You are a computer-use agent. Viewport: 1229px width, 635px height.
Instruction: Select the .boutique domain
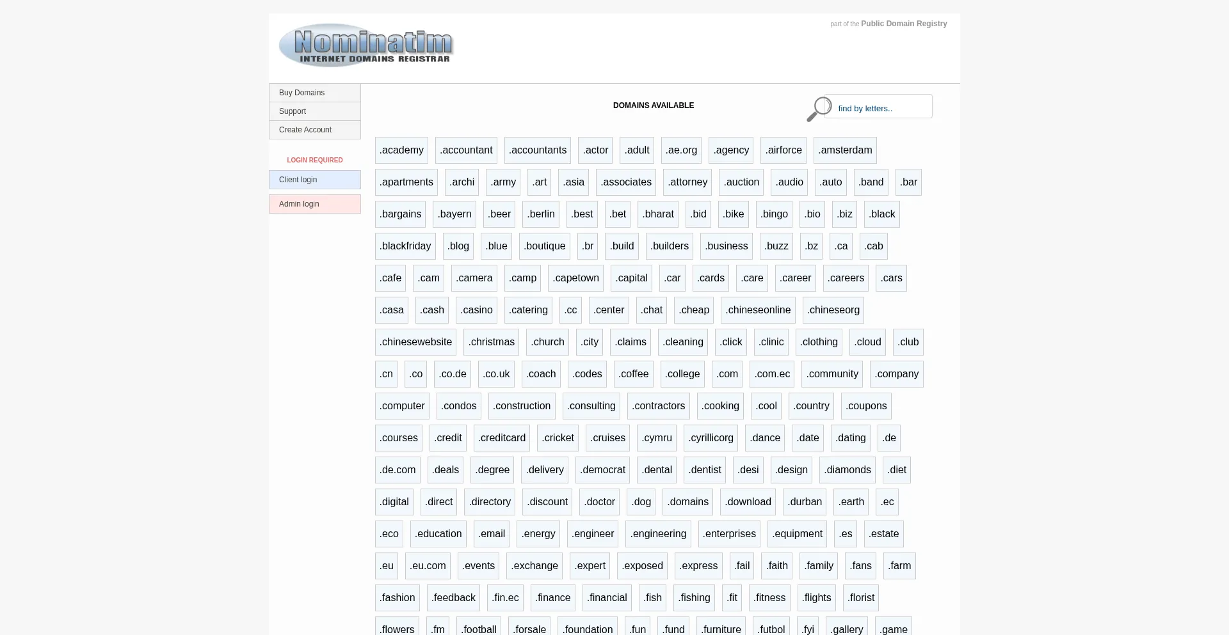click(x=545, y=246)
